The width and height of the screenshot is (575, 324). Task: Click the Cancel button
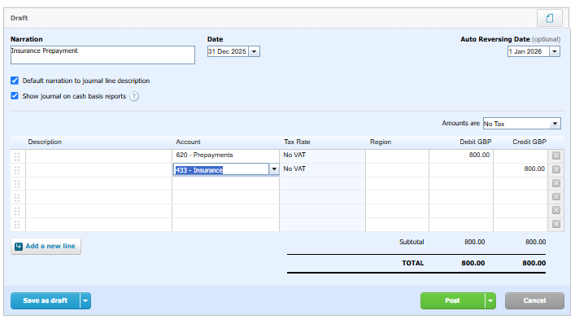coord(534,301)
